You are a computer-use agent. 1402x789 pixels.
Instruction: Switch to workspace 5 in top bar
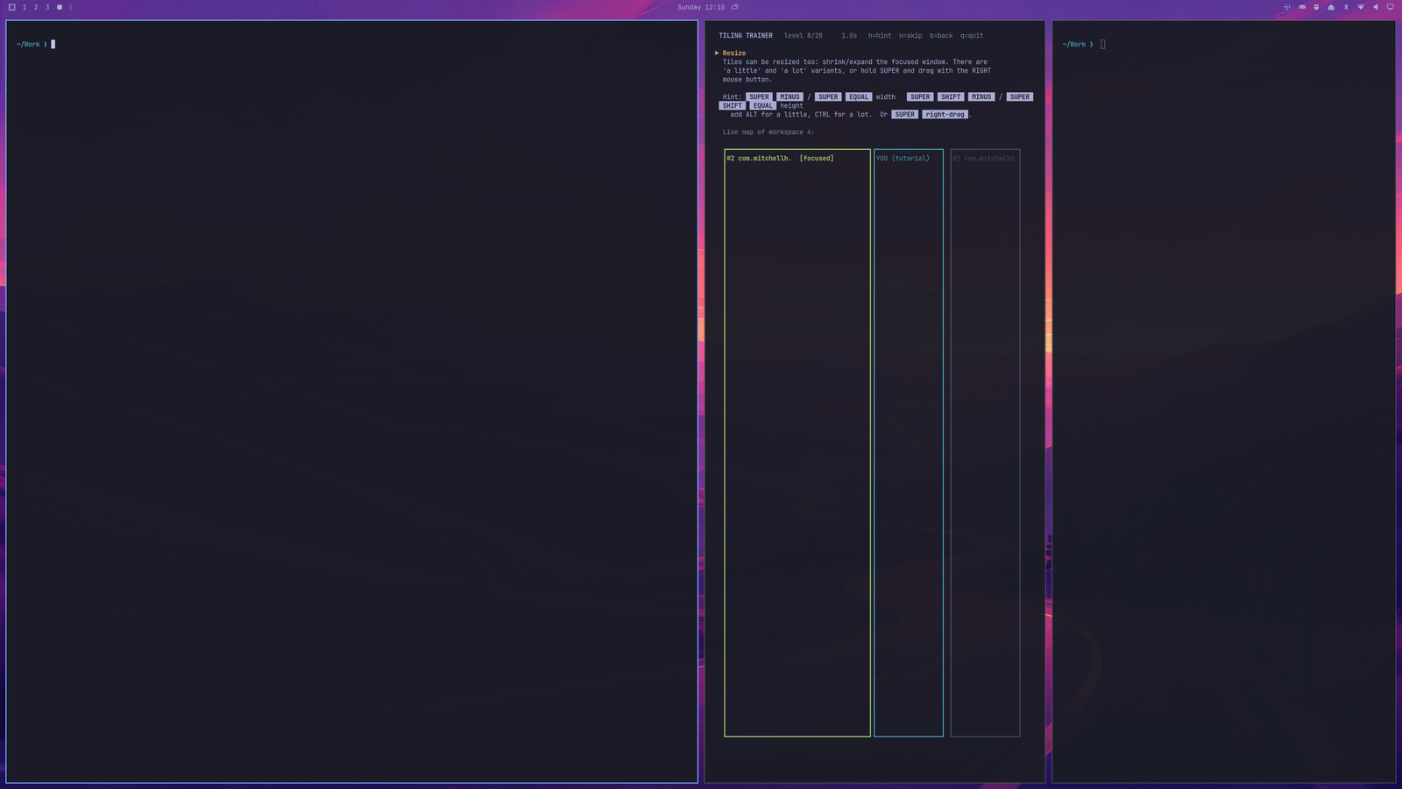[71, 7]
